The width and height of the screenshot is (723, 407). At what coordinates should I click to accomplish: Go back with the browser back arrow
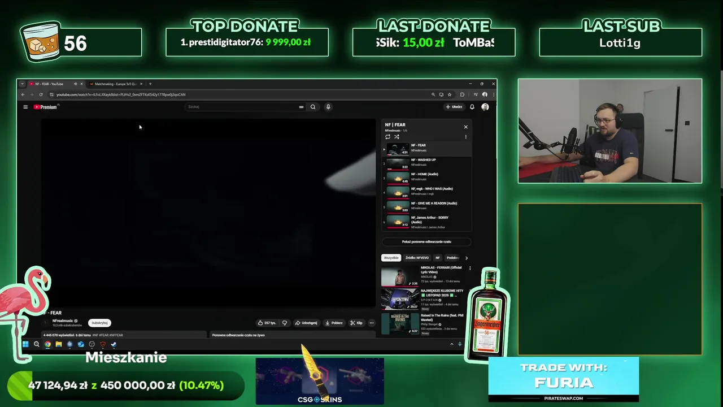pyautogui.click(x=23, y=94)
